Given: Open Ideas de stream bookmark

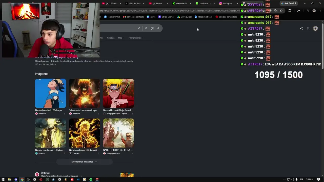Looking at the screenshot, I should point(204,17).
